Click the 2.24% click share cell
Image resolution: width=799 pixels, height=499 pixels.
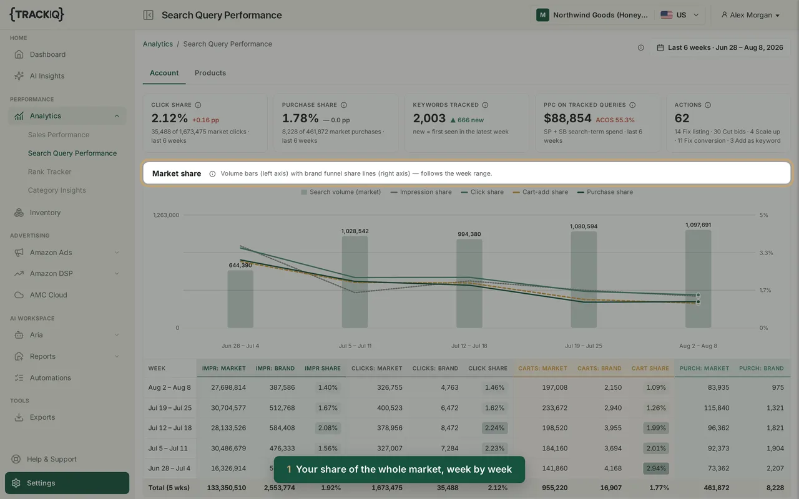[494, 428]
